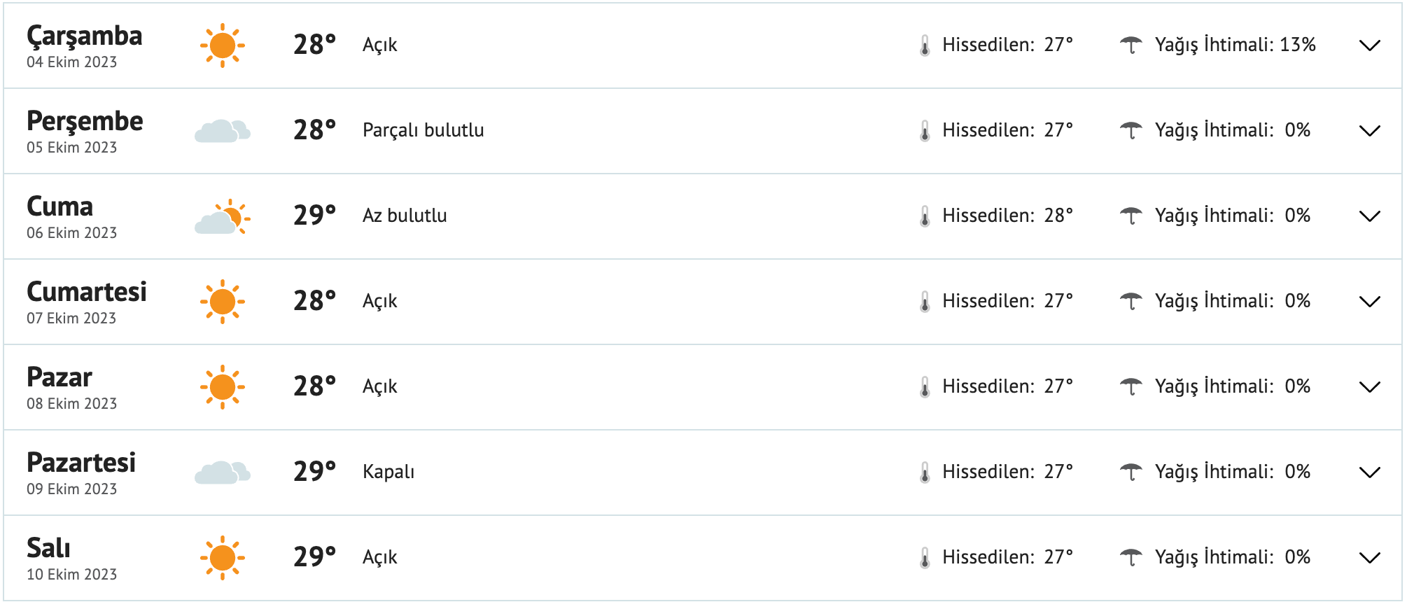Select the Cuma day label
The height and width of the screenshot is (602, 1407).
(59, 206)
